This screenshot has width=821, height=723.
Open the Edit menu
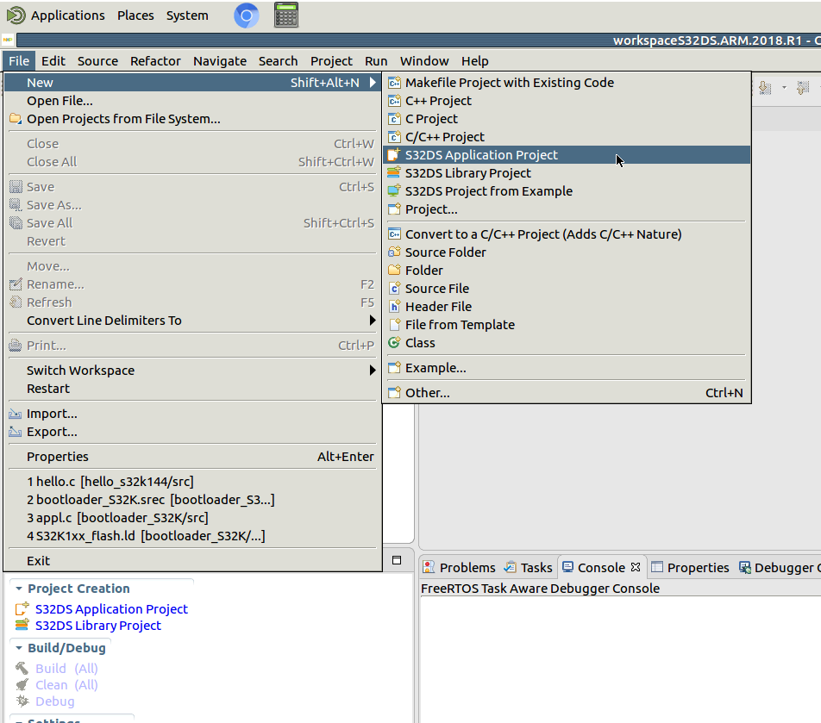[53, 61]
